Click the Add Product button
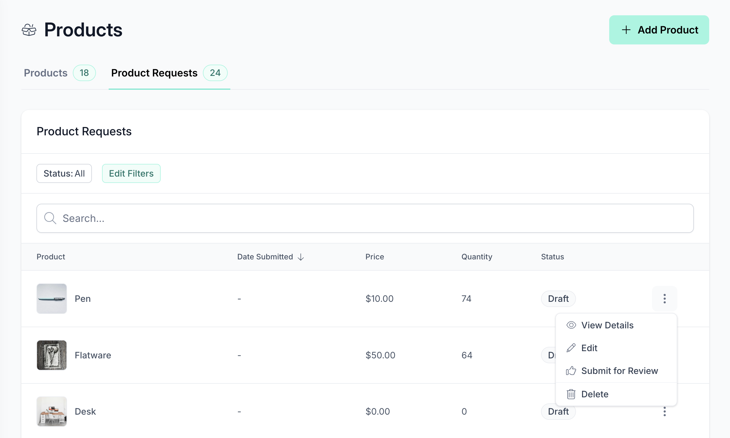The height and width of the screenshot is (438, 730). (659, 30)
